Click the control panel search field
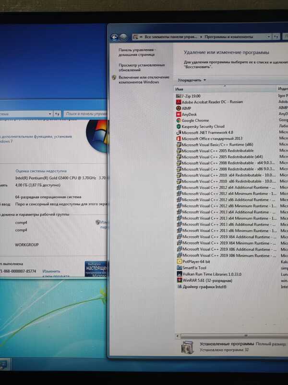The height and width of the screenshot is (385, 288). (x=85, y=114)
